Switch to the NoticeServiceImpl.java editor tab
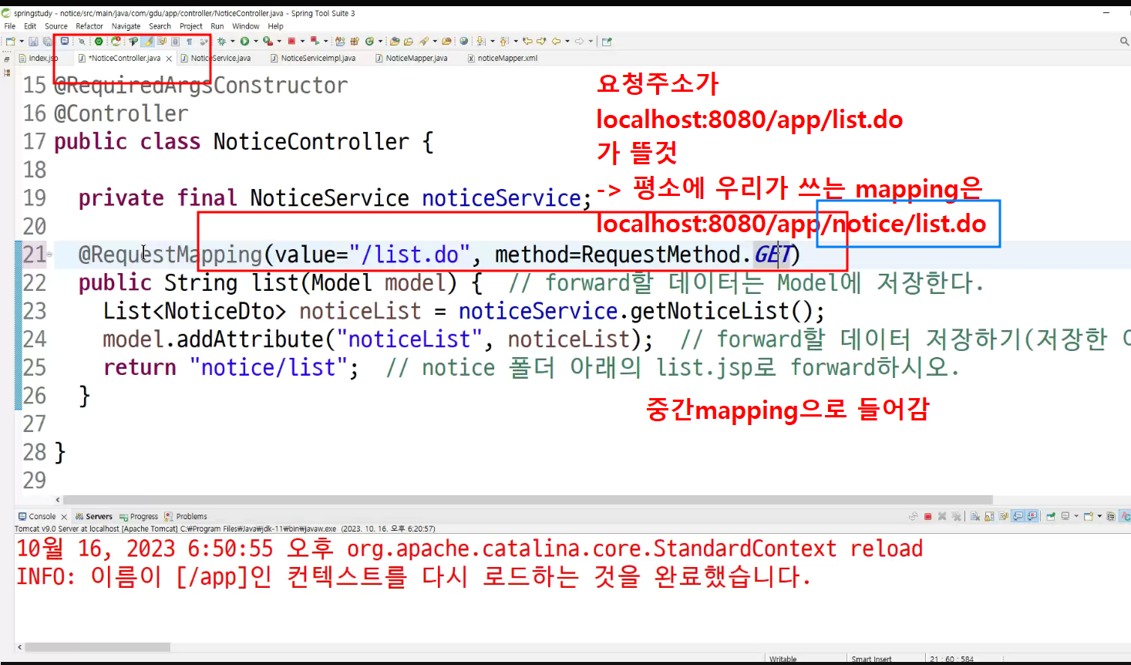Image resolution: width=1131 pixels, height=665 pixels. click(313, 59)
